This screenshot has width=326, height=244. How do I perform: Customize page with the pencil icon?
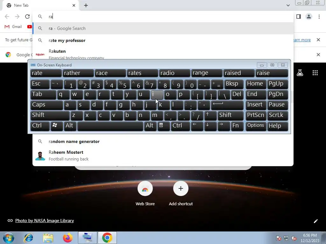(315, 221)
